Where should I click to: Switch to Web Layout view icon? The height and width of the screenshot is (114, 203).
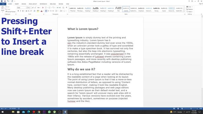pyautogui.click(x=182, y=108)
